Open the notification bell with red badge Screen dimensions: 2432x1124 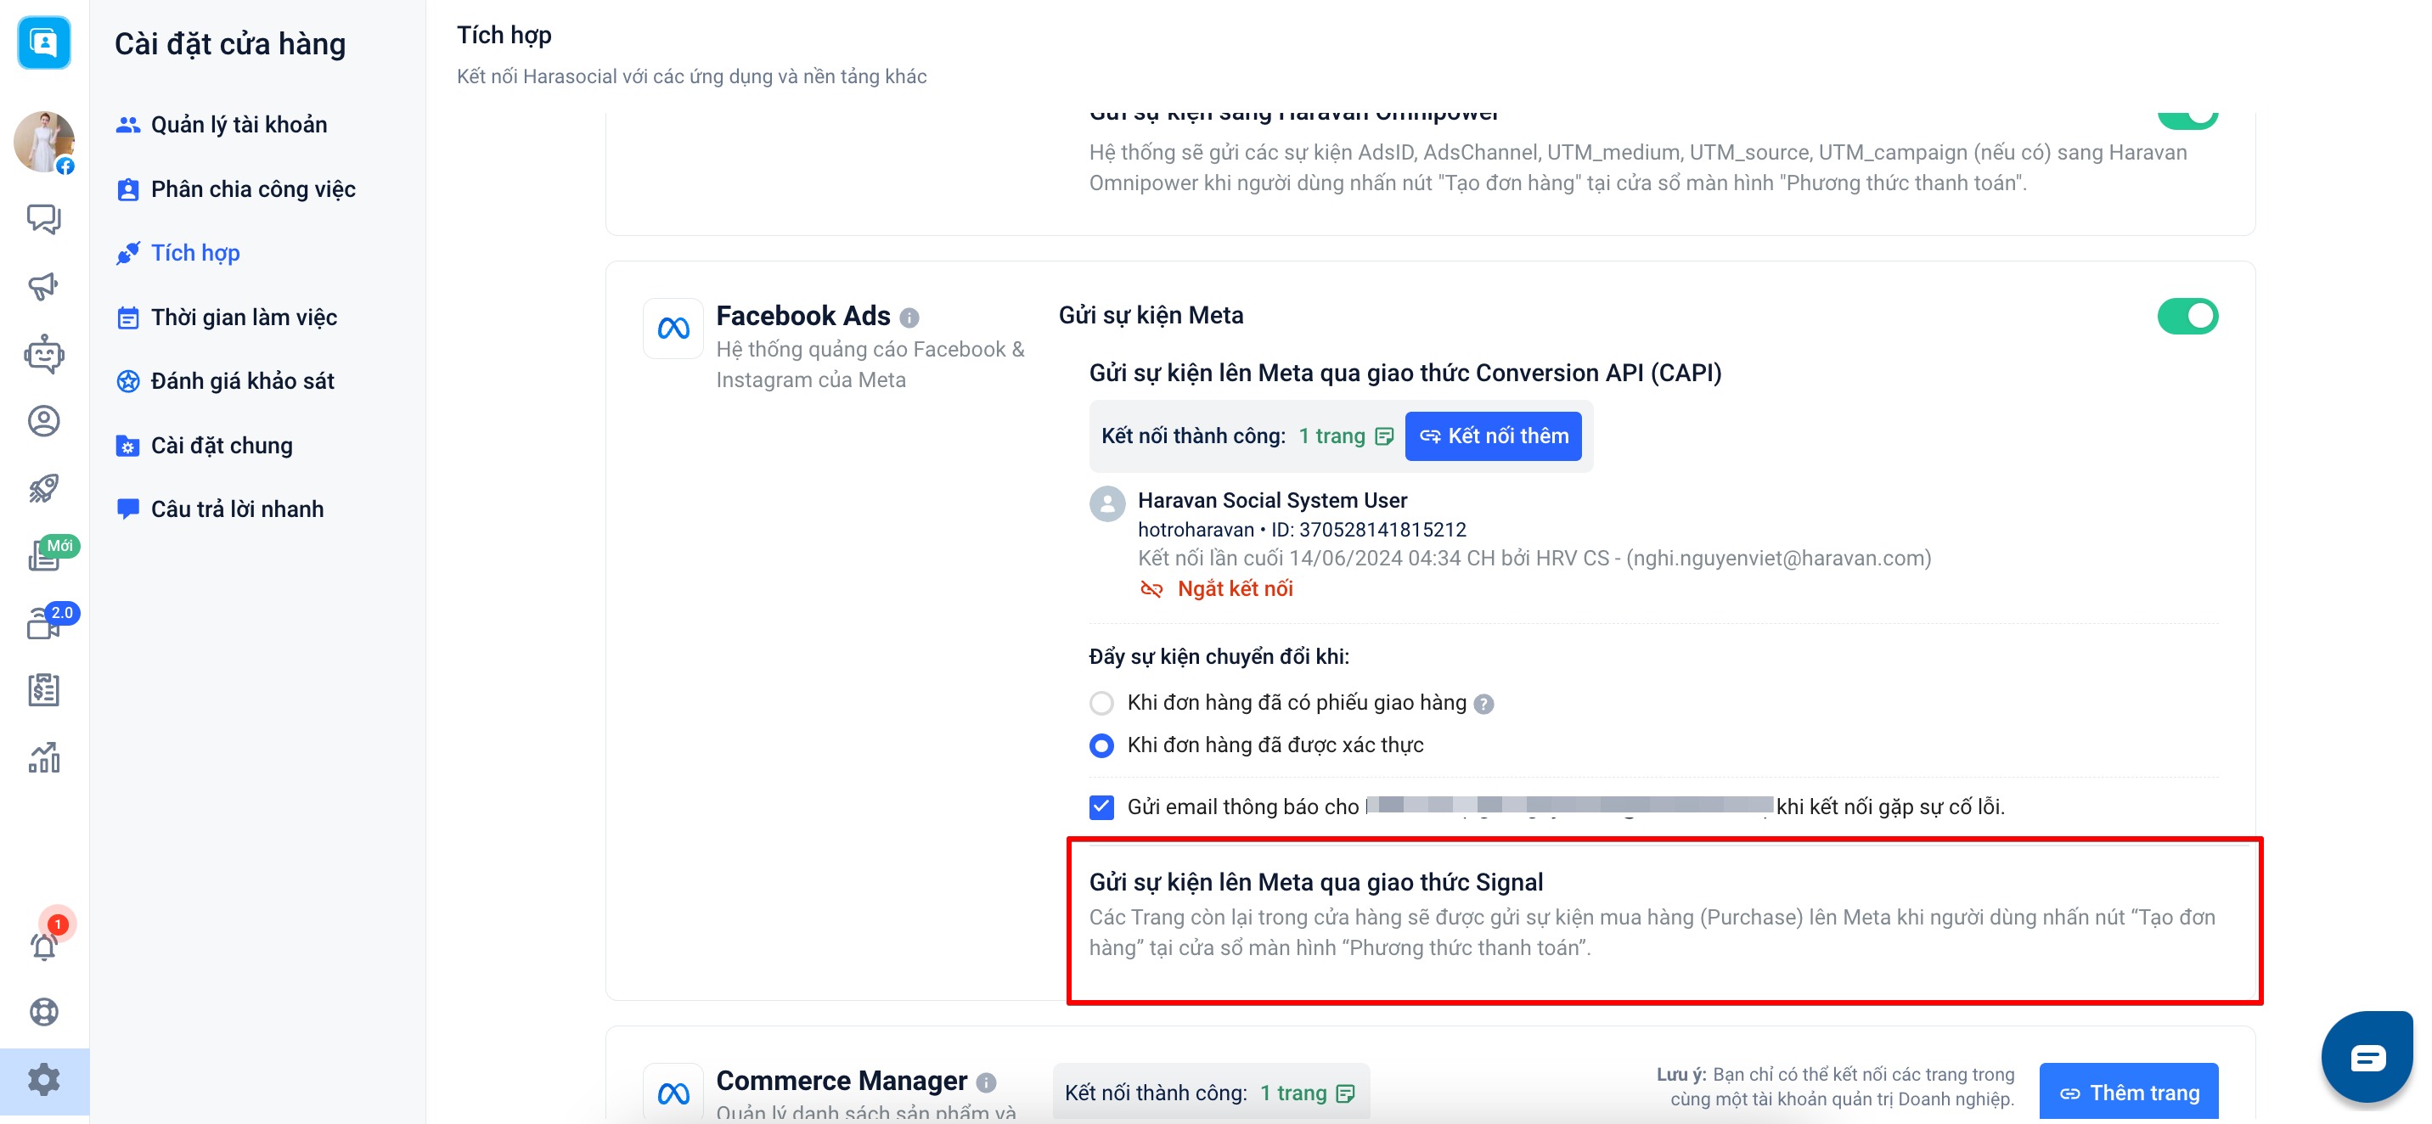[43, 945]
